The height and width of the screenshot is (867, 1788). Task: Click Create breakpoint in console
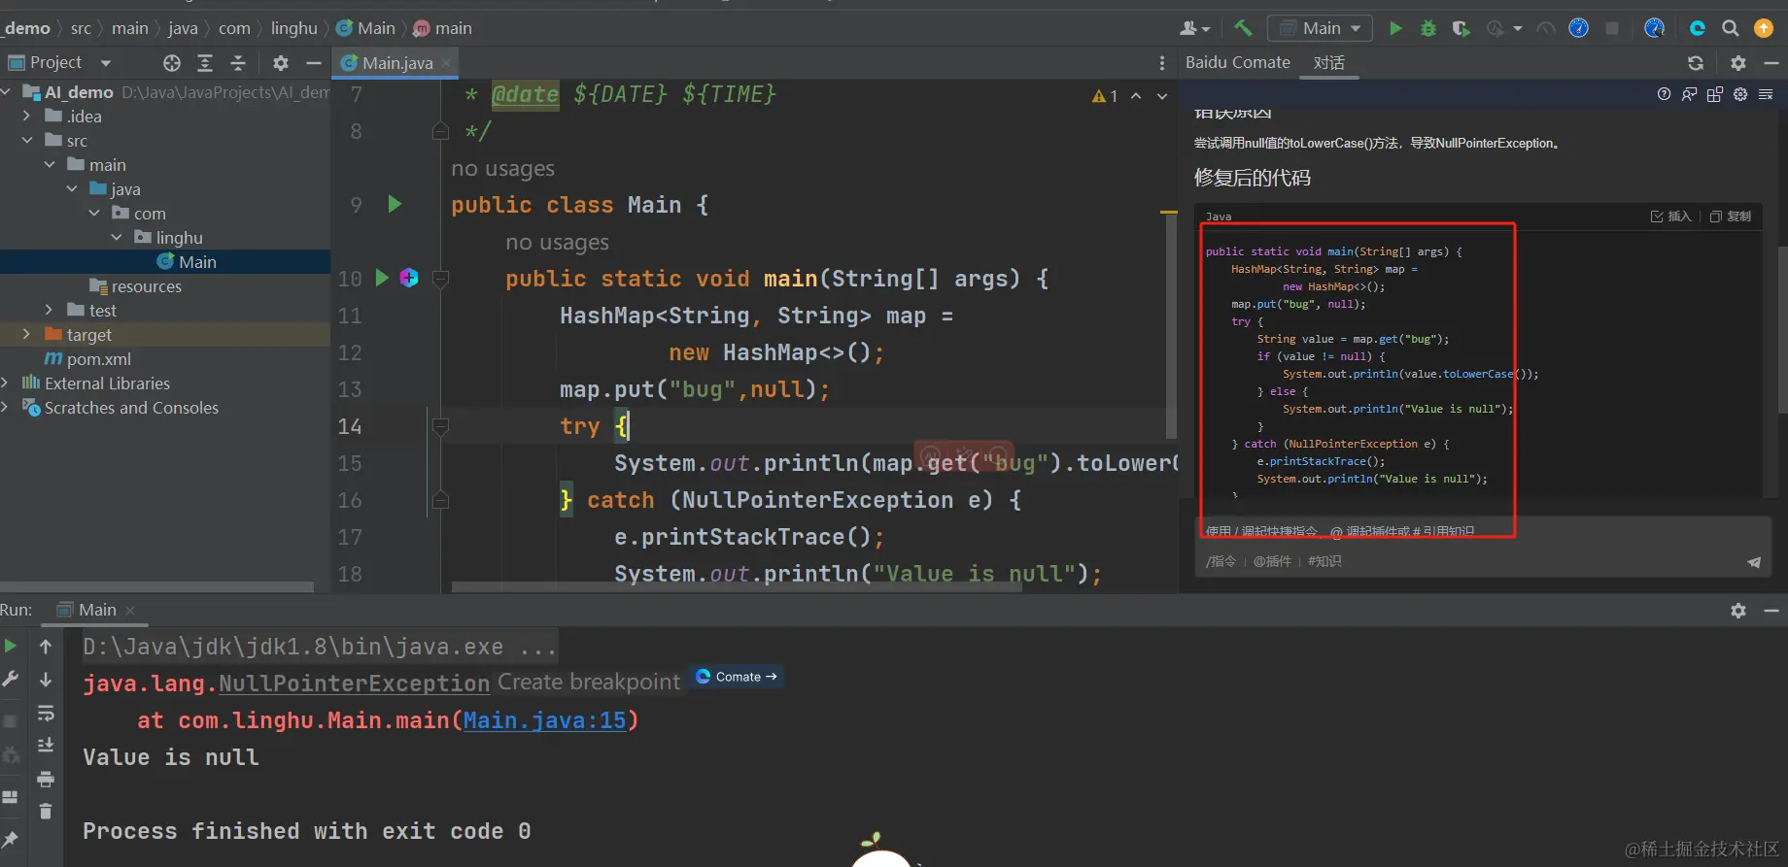pos(588,683)
